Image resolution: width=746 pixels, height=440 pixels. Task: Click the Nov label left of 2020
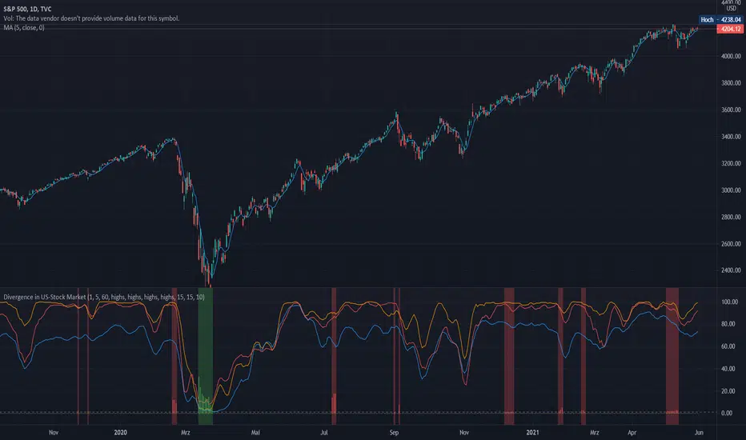[54, 432]
